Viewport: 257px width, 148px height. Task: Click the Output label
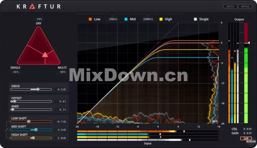click(x=239, y=19)
